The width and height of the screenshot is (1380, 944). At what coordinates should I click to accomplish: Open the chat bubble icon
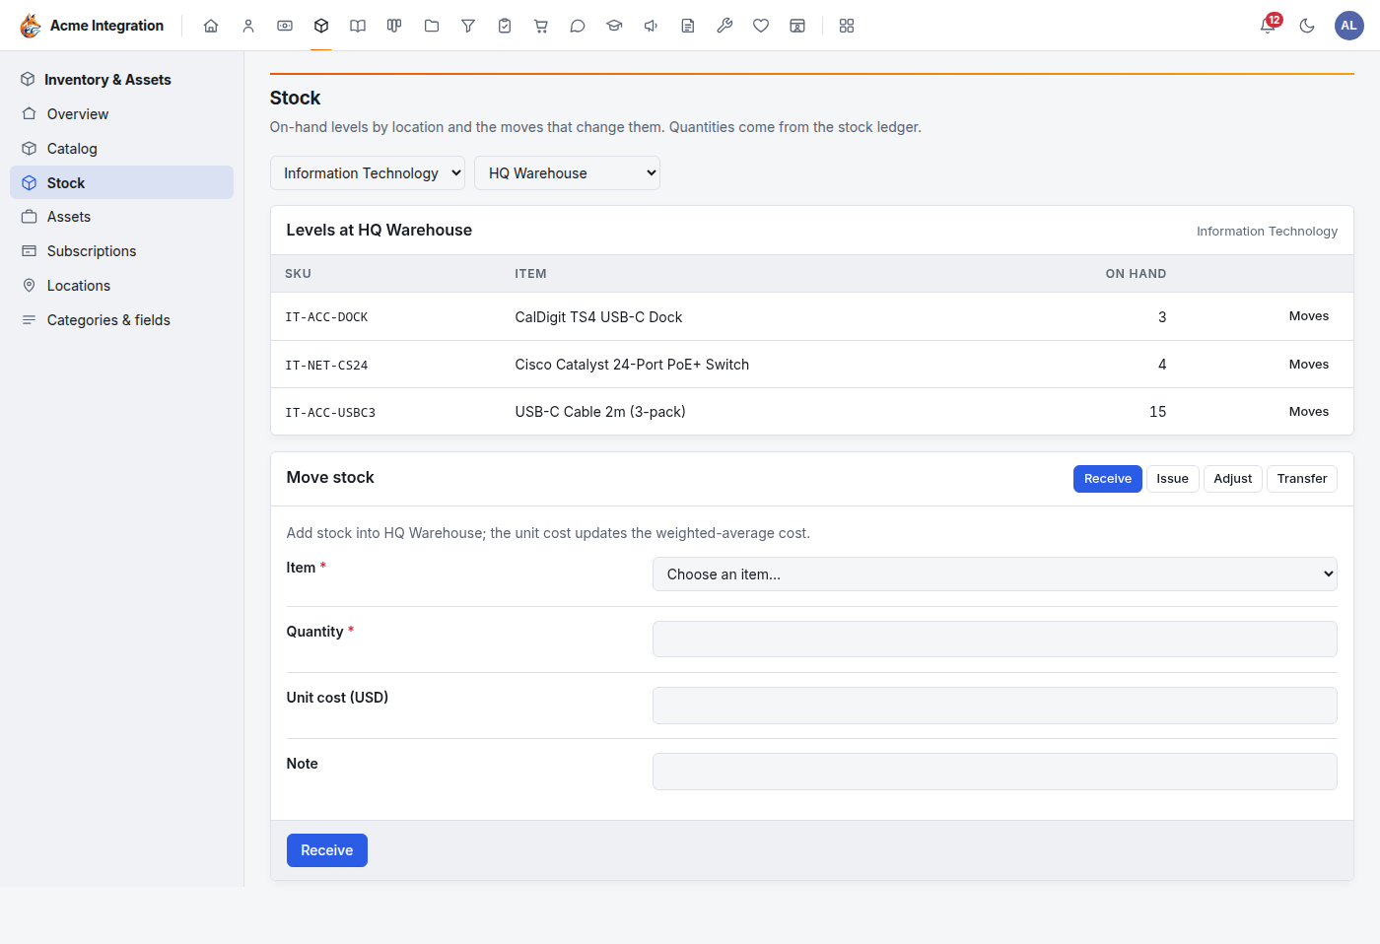click(578, 26)
